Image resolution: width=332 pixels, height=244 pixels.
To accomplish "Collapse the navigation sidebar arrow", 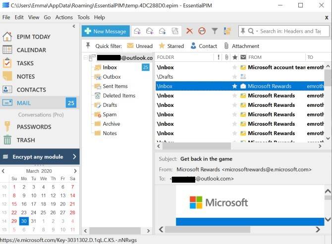I will click(x=74, y=26).
